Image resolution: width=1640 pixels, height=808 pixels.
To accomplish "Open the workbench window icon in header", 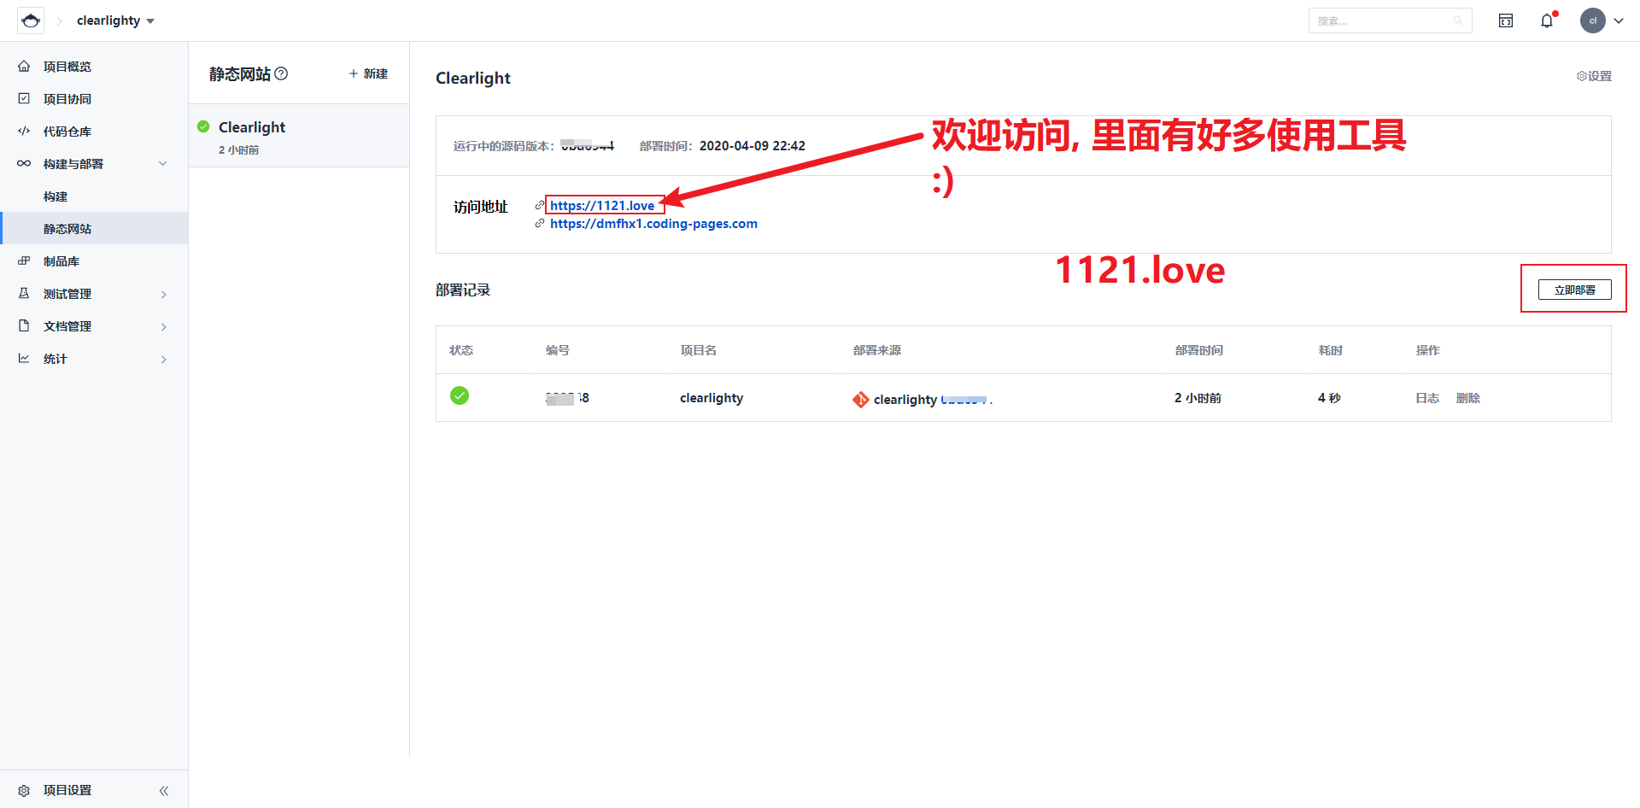I will click(x=1506, y=20).
